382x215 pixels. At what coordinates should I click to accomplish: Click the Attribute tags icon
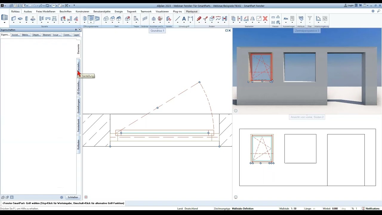point(301,19)
